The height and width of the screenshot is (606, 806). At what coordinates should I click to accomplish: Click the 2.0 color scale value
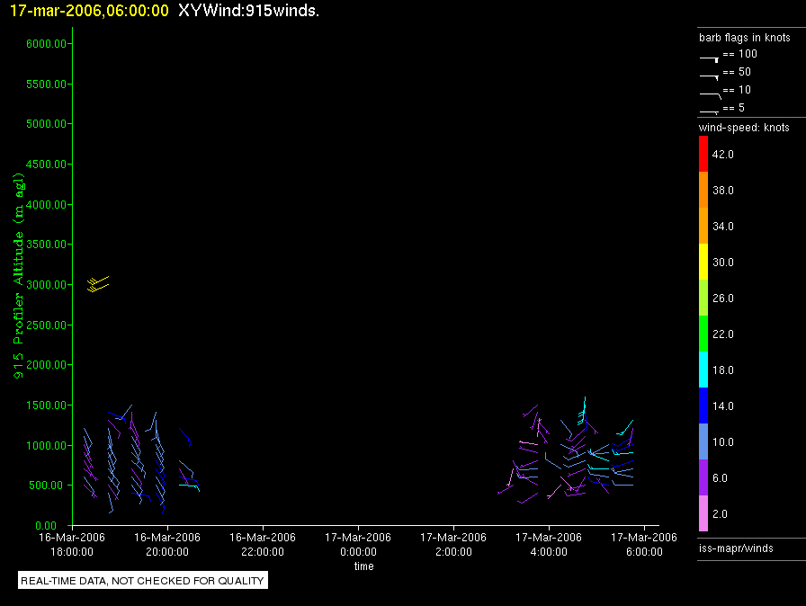[x=720, y=514]
